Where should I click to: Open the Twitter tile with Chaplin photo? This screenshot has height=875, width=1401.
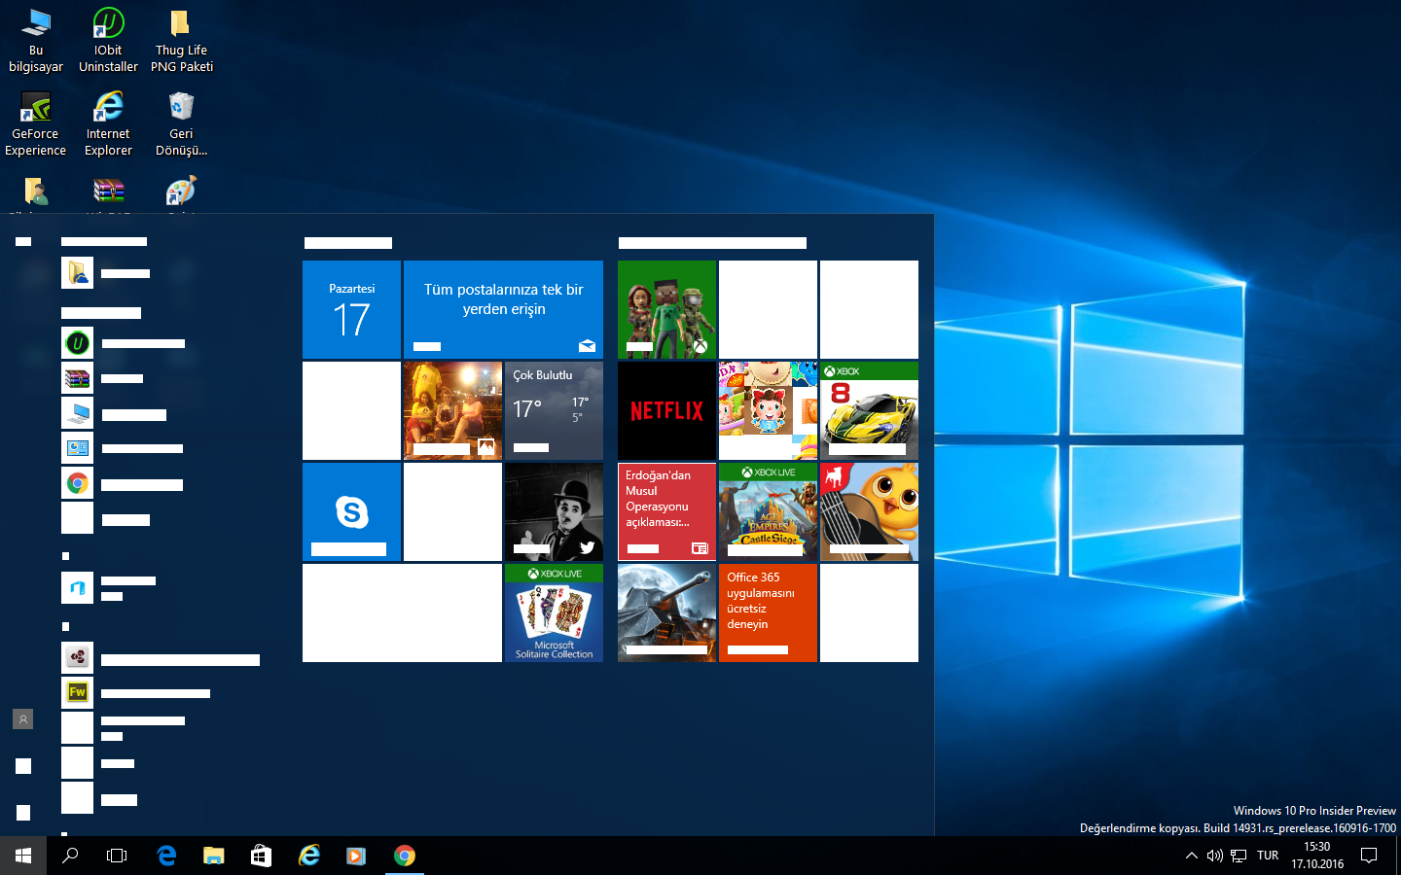coord(554,511)
